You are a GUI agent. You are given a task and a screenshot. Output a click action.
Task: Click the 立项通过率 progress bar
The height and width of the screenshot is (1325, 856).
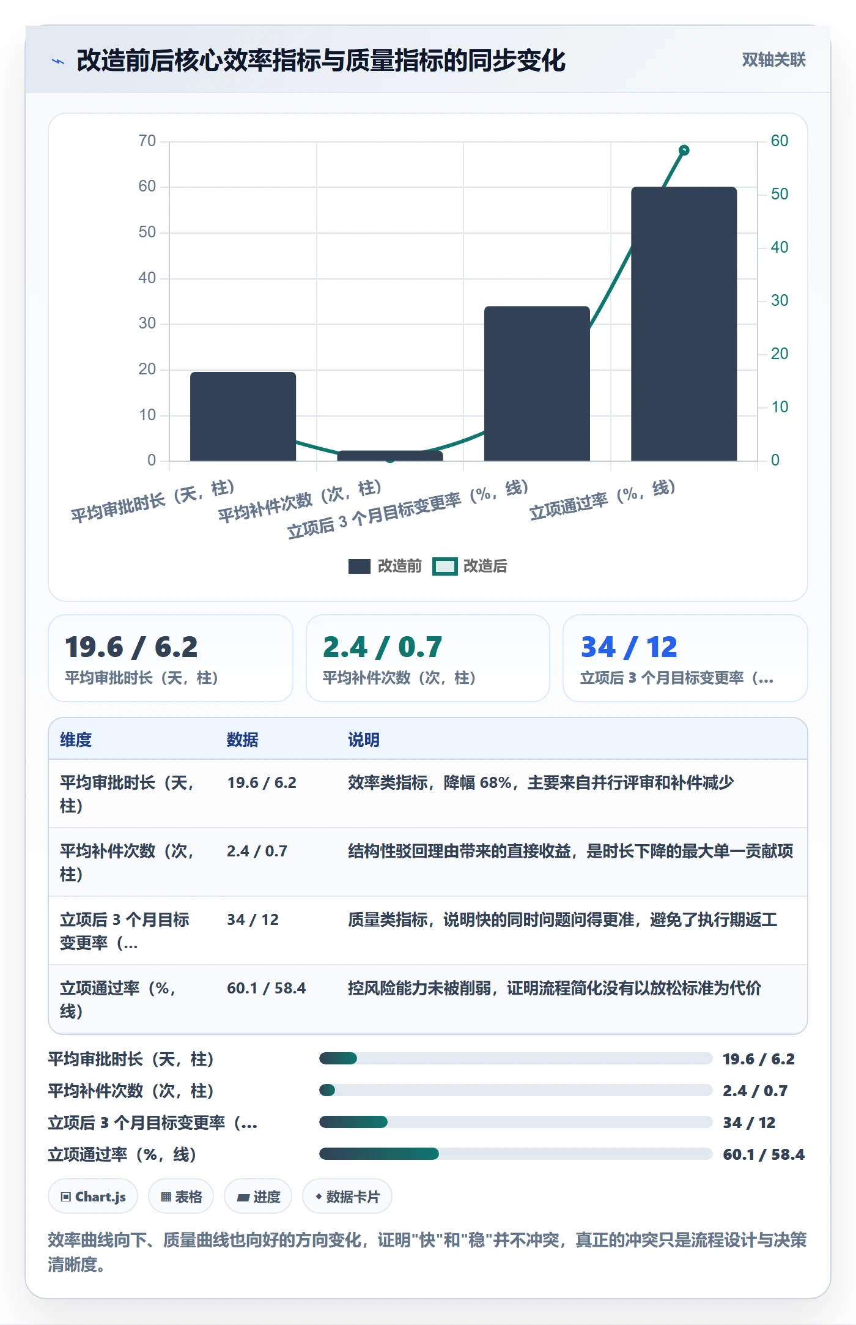[x=515, y=1154]
